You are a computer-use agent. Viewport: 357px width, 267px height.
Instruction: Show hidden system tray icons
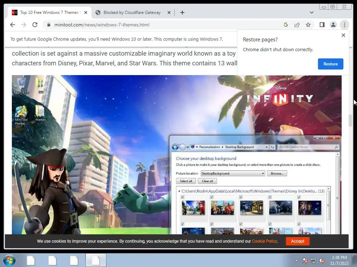[x=296, y=260]
